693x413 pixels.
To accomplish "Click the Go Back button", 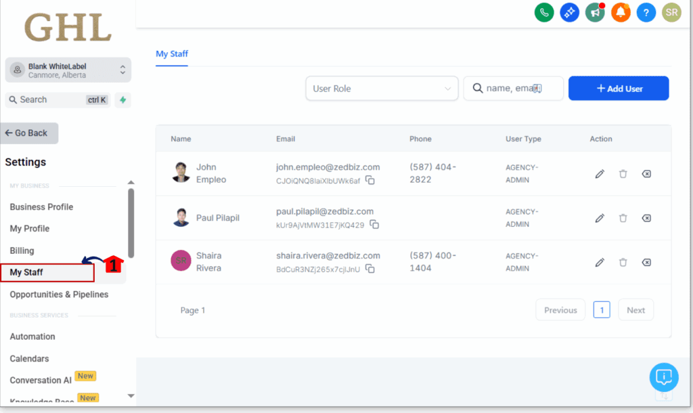I will [29, 133].
